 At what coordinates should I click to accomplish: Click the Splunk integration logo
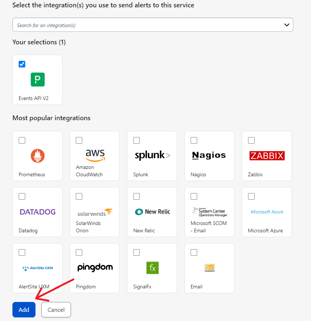point(152,155)
